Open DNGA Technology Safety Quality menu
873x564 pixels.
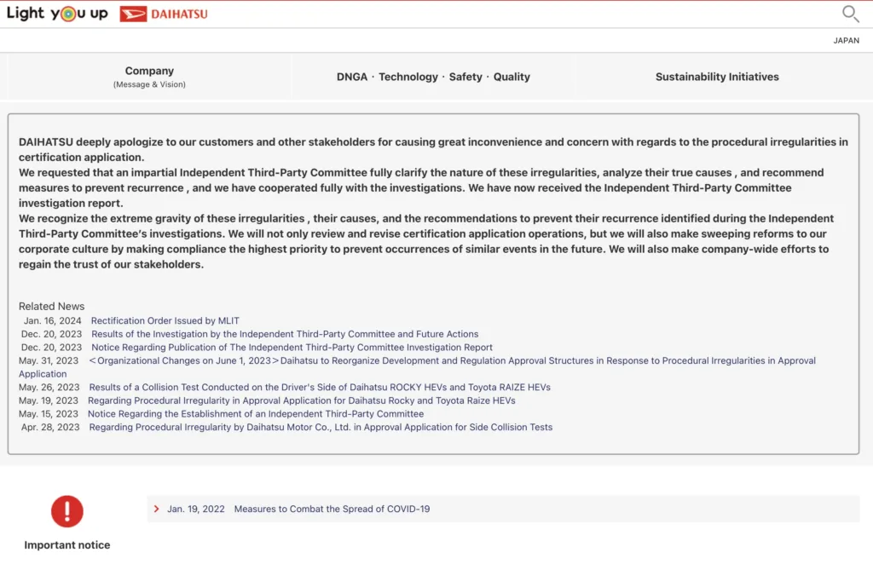pos(433,77)
